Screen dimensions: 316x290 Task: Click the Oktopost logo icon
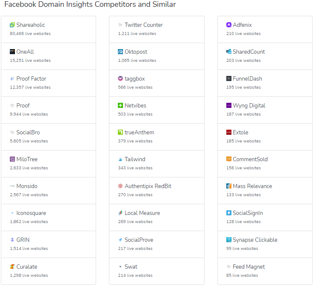click(x=120, y=52)
